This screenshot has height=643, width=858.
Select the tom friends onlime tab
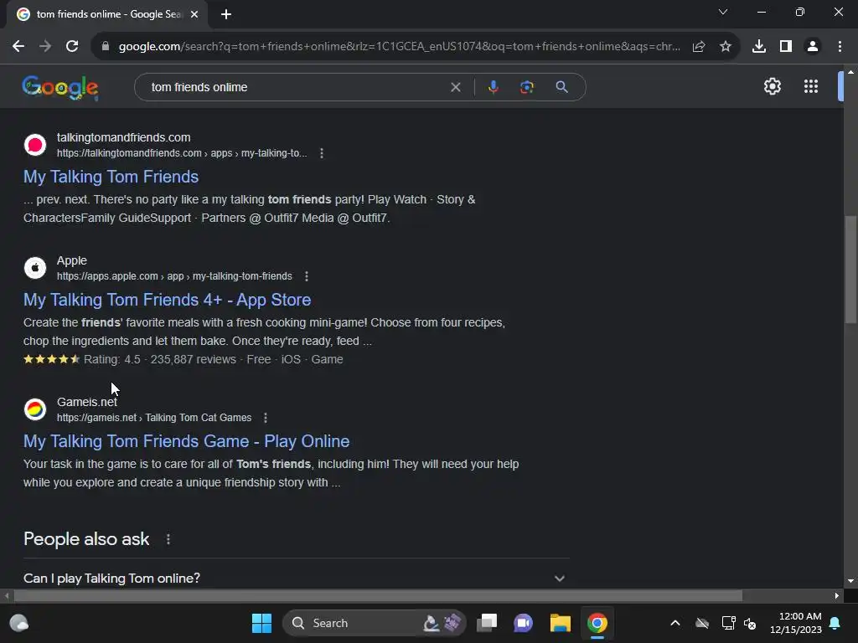pyautogui.click(x=107, y=15)
